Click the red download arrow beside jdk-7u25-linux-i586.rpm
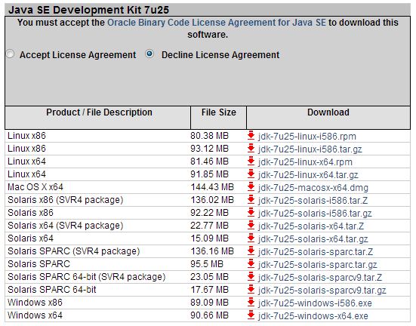Screen dimensions: 416x326 point(251,135)
